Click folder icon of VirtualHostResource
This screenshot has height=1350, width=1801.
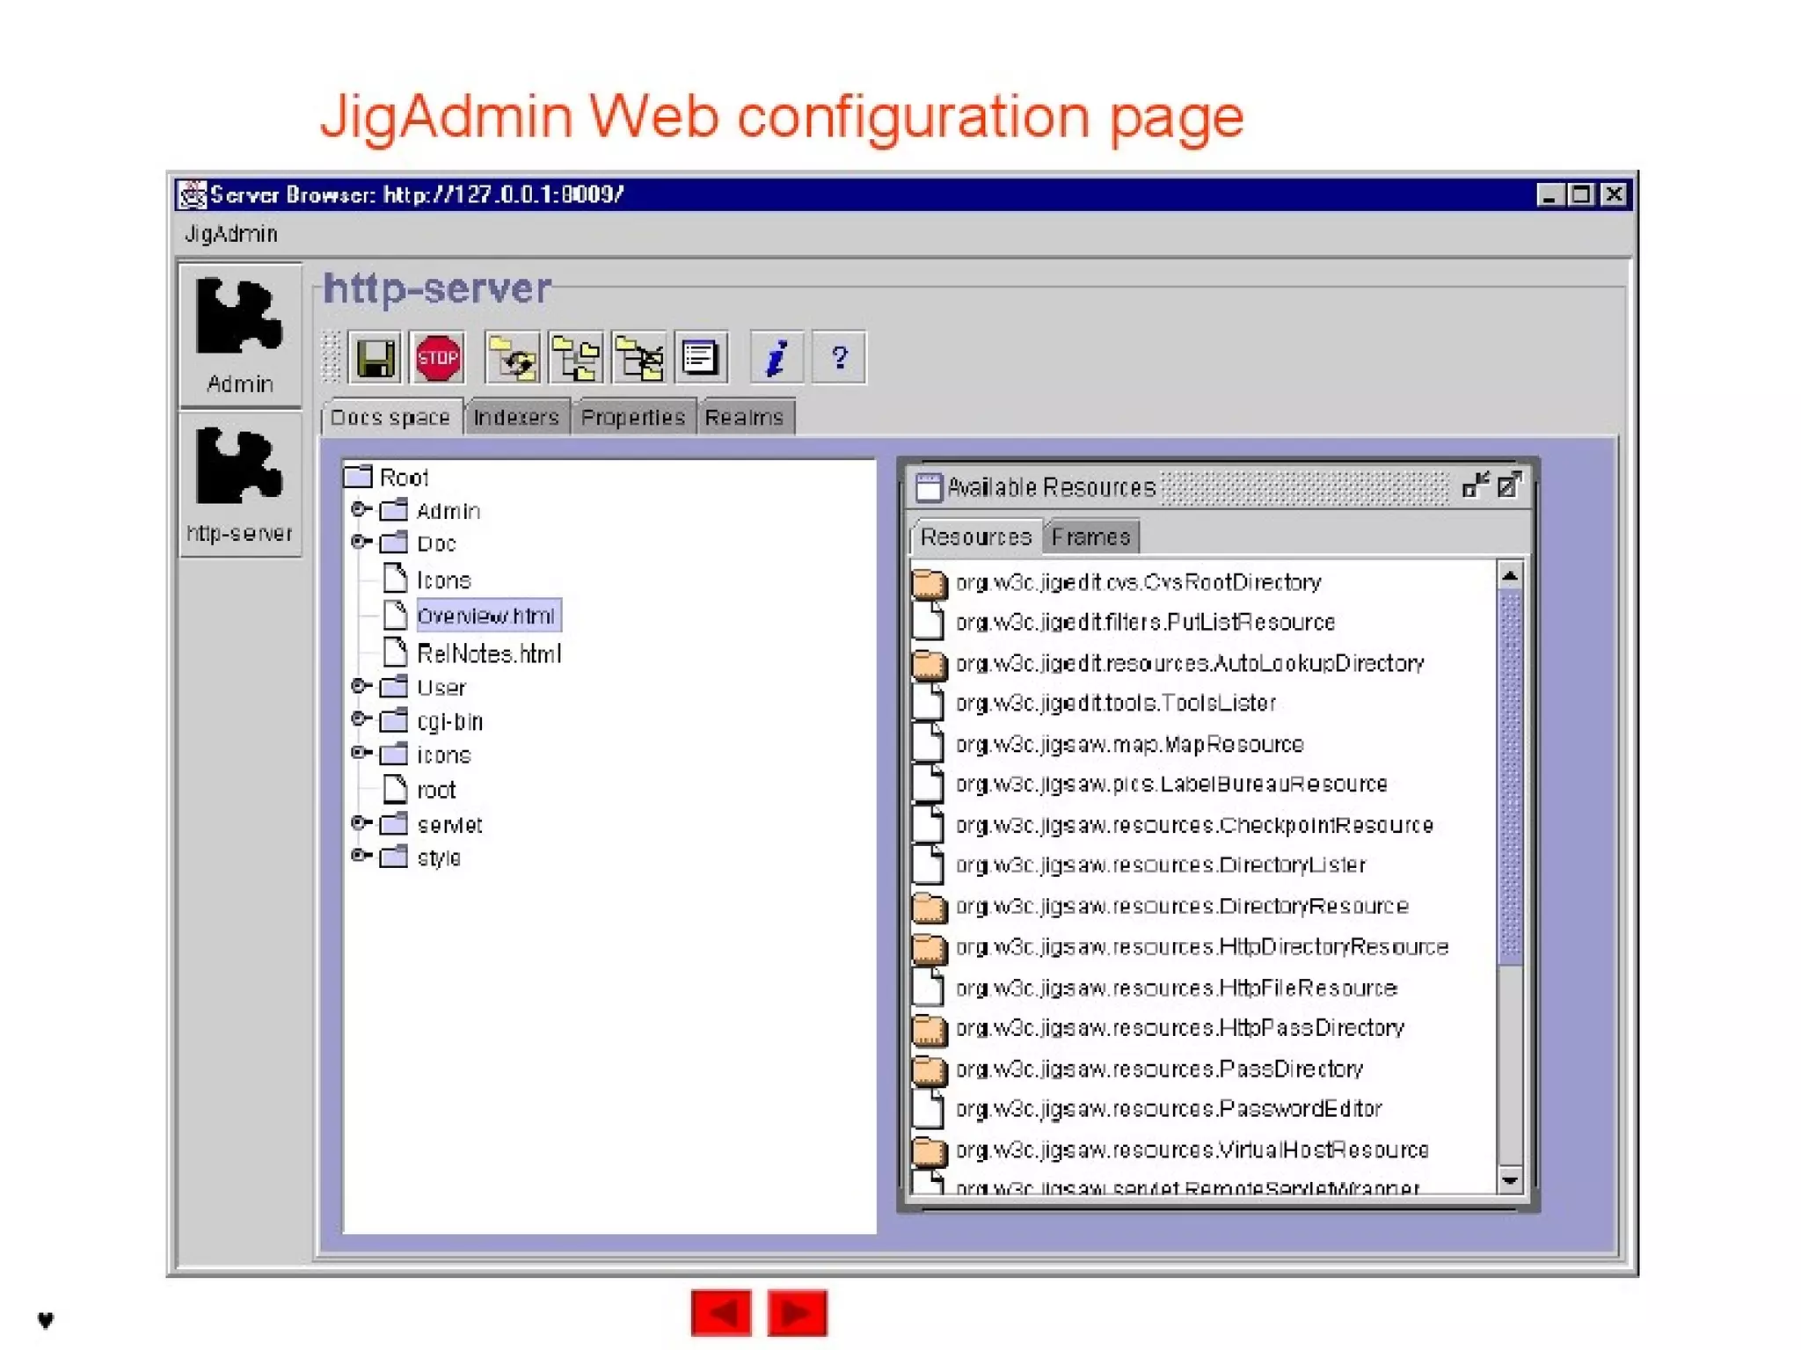930,1150
